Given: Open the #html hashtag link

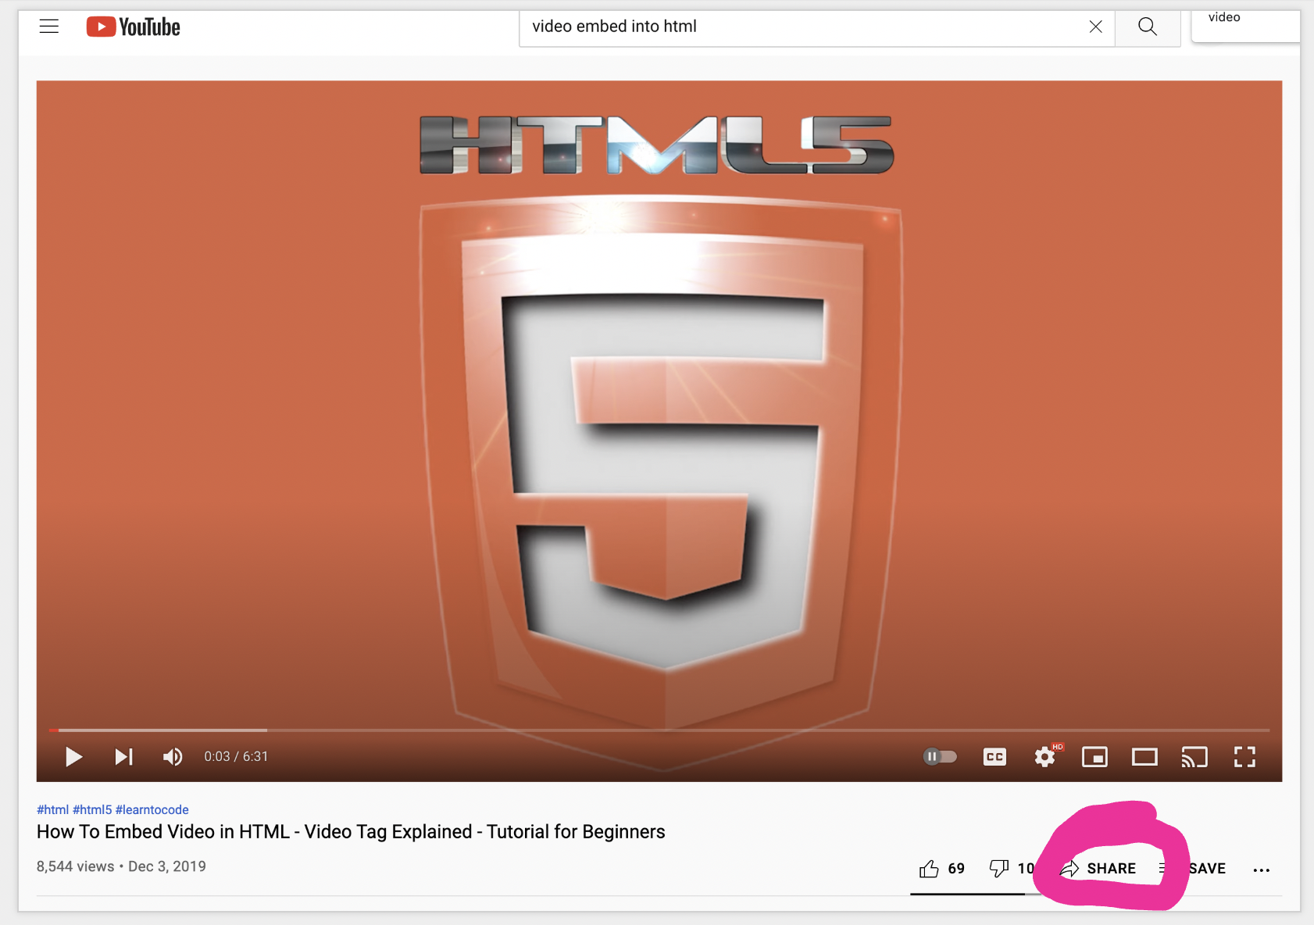Looking at the screenshot, I should 52,809.
